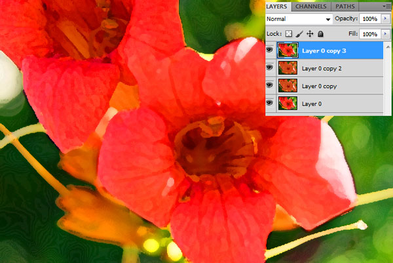Open the Layers panel options menu
Screen dimensions: 393x263
(386, 7)
